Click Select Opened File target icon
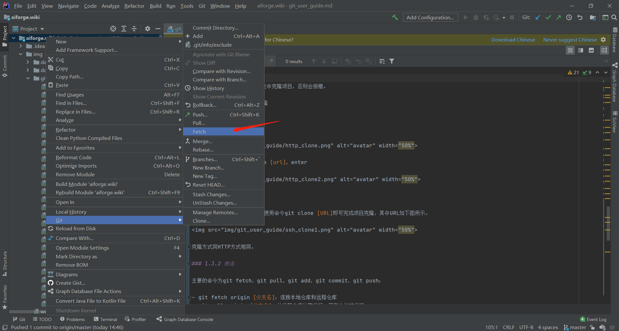 click(x=113, y=29)
